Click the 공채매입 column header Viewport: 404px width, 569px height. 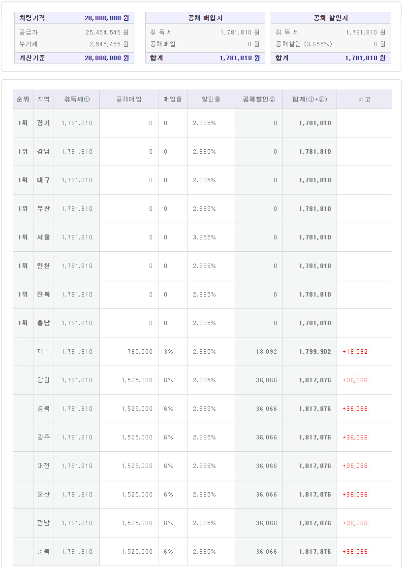[x=129, y=99]
